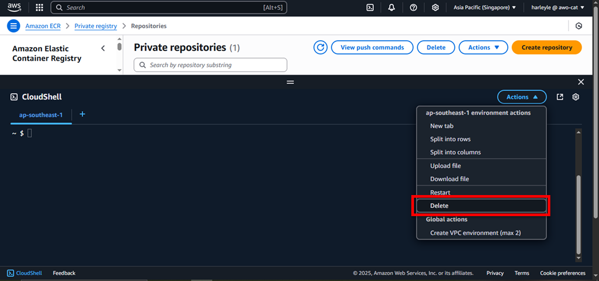This screenshot has height=281, width=599.
Task: Choose Upload file menu item
Action: (x=481, y=166)
